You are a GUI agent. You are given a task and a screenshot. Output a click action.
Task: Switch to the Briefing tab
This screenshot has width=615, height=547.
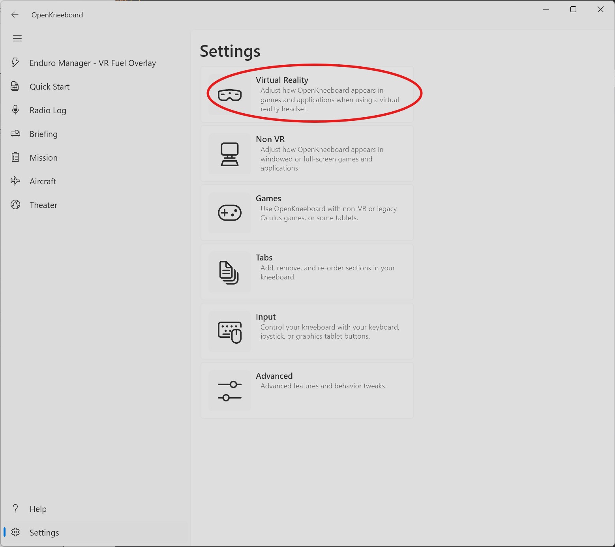tap(95, 134)
